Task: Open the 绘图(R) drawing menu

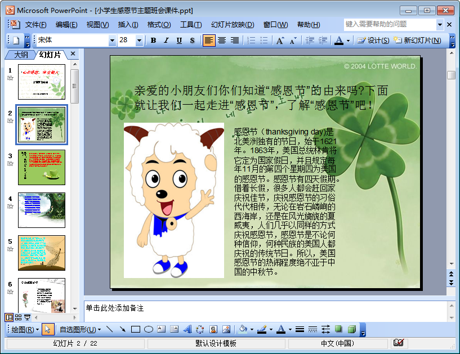Action: click(25, 329)
